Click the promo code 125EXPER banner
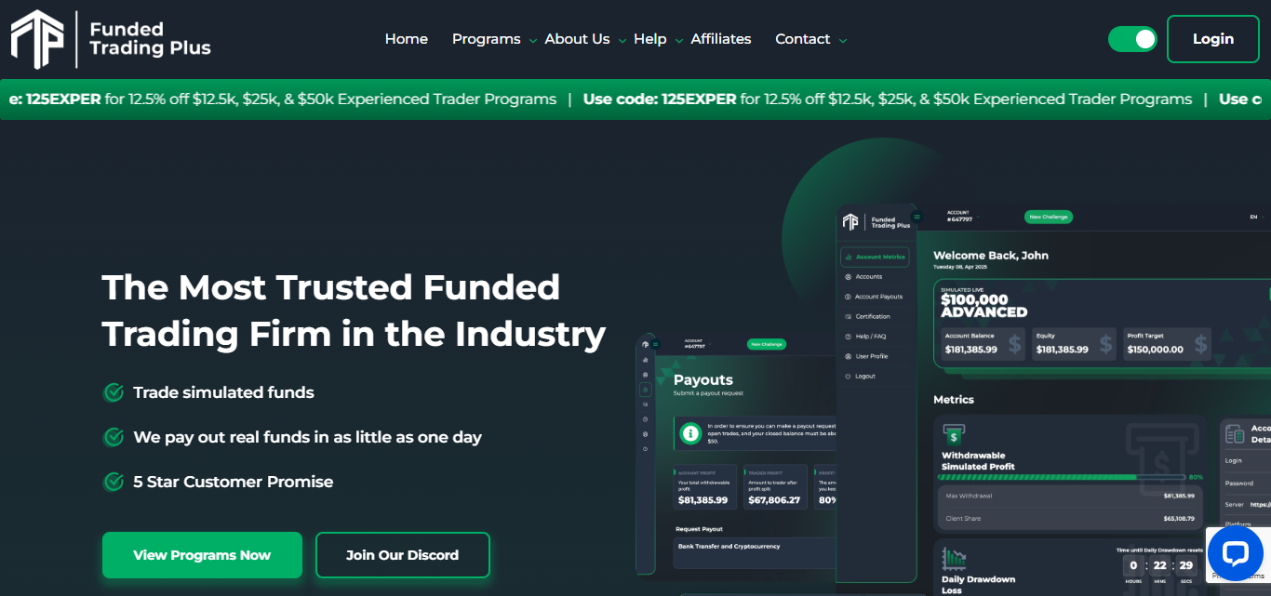The image size is (1271, 596). 635,99
